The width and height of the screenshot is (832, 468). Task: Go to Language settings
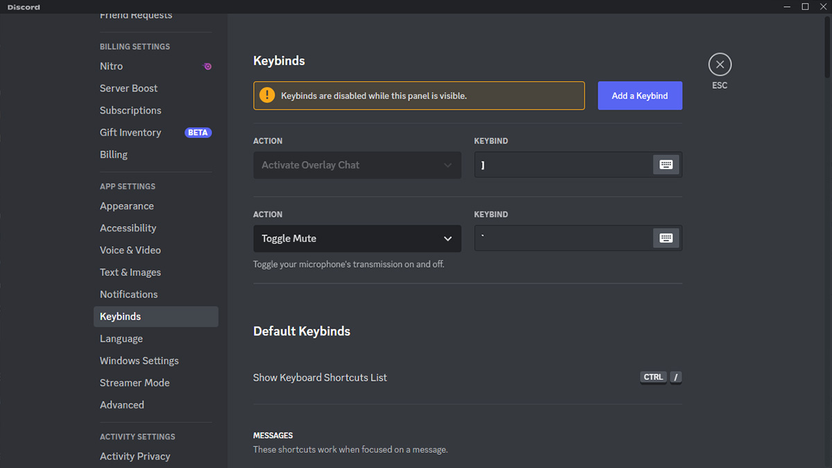coord(121,338)
